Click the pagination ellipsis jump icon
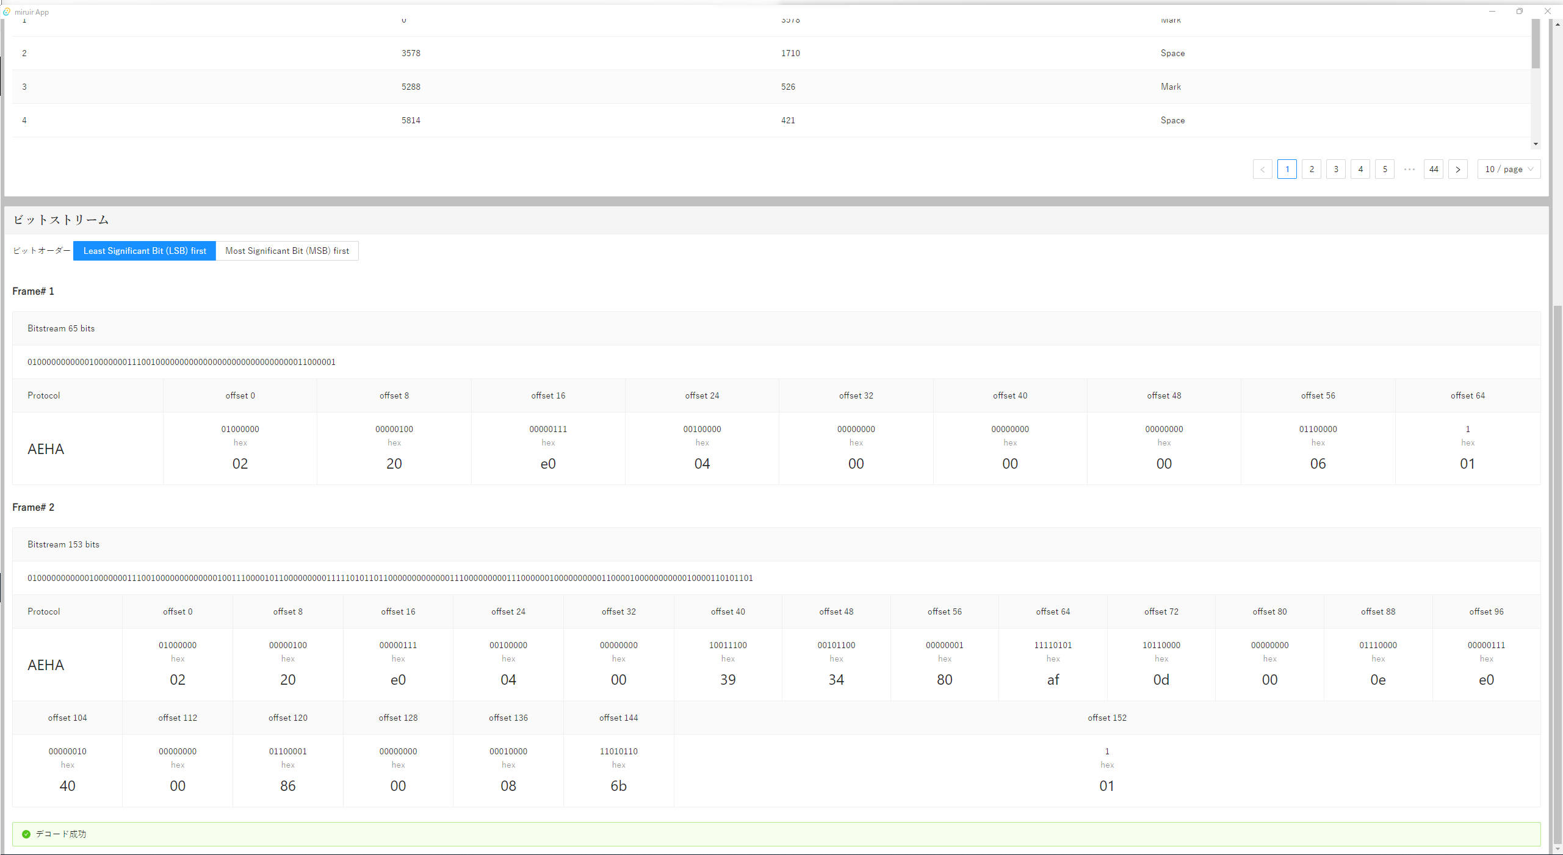This screenshot has height=855, width=1563. 1409,169
